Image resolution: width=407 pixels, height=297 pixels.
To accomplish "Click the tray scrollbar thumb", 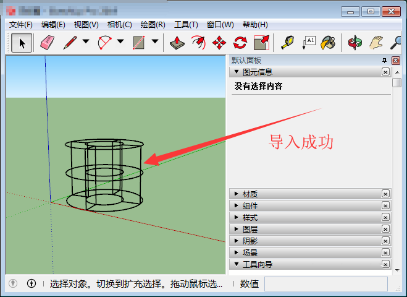I will click(x=397, y=83).
